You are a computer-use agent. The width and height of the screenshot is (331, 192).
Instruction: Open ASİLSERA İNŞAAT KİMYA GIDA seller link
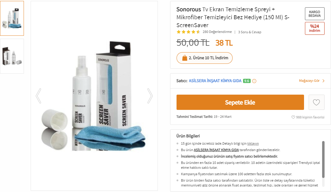pos(215,81)
